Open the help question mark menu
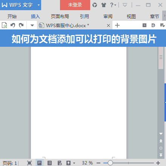This screenshot has width=166, height=166. point(113,5)
